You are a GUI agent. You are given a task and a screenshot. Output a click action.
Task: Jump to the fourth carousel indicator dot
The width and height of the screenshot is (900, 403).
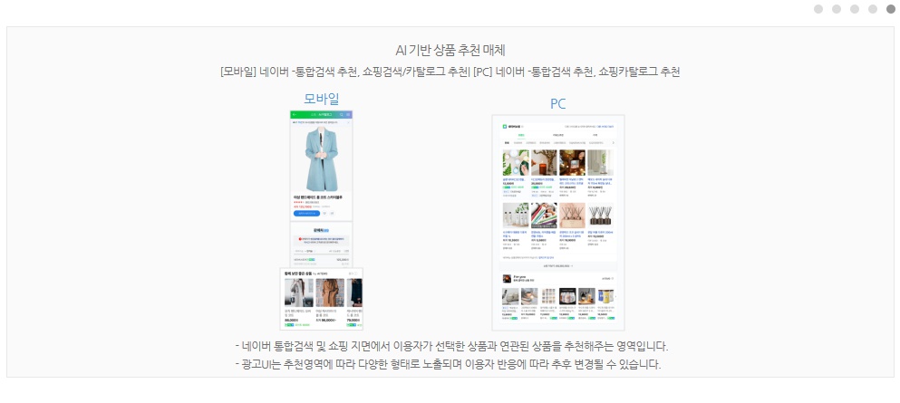[873, 8]
